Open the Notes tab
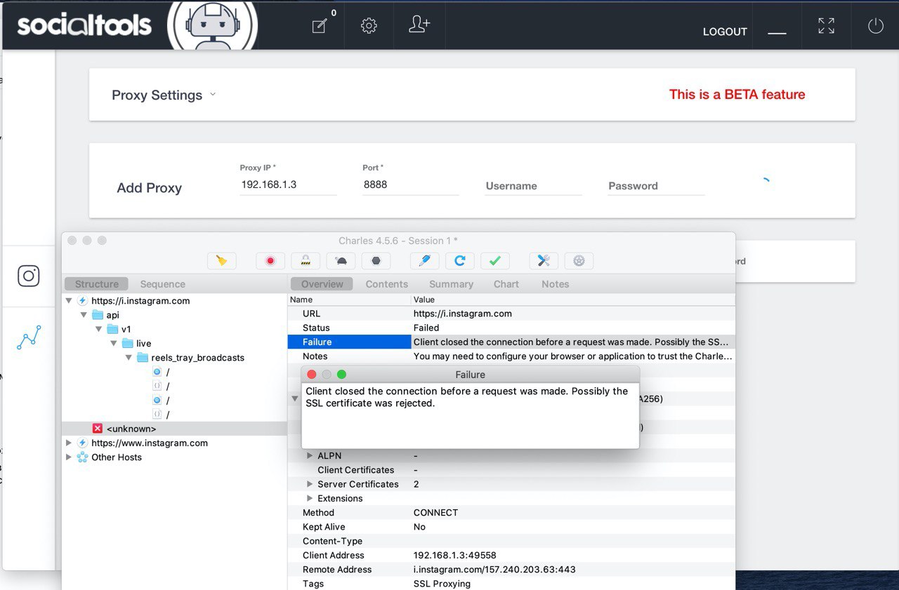This screenshot has width=899, height=590. [x=555, y=284]
